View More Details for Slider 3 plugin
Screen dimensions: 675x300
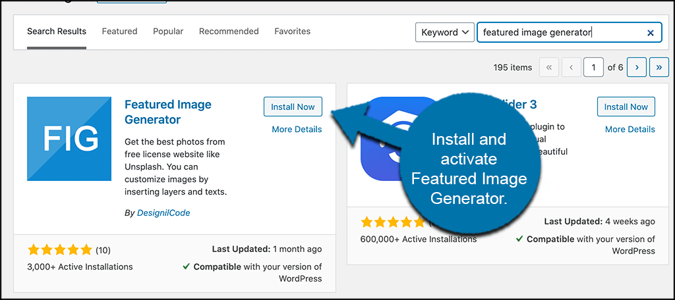630,130
